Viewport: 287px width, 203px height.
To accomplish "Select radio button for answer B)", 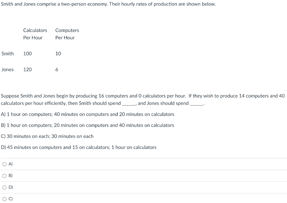I will click(x=4, y=176).
